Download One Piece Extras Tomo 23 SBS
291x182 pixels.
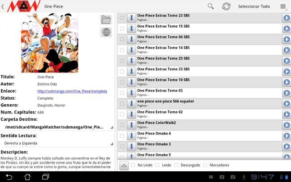click(x=131, y=18)
